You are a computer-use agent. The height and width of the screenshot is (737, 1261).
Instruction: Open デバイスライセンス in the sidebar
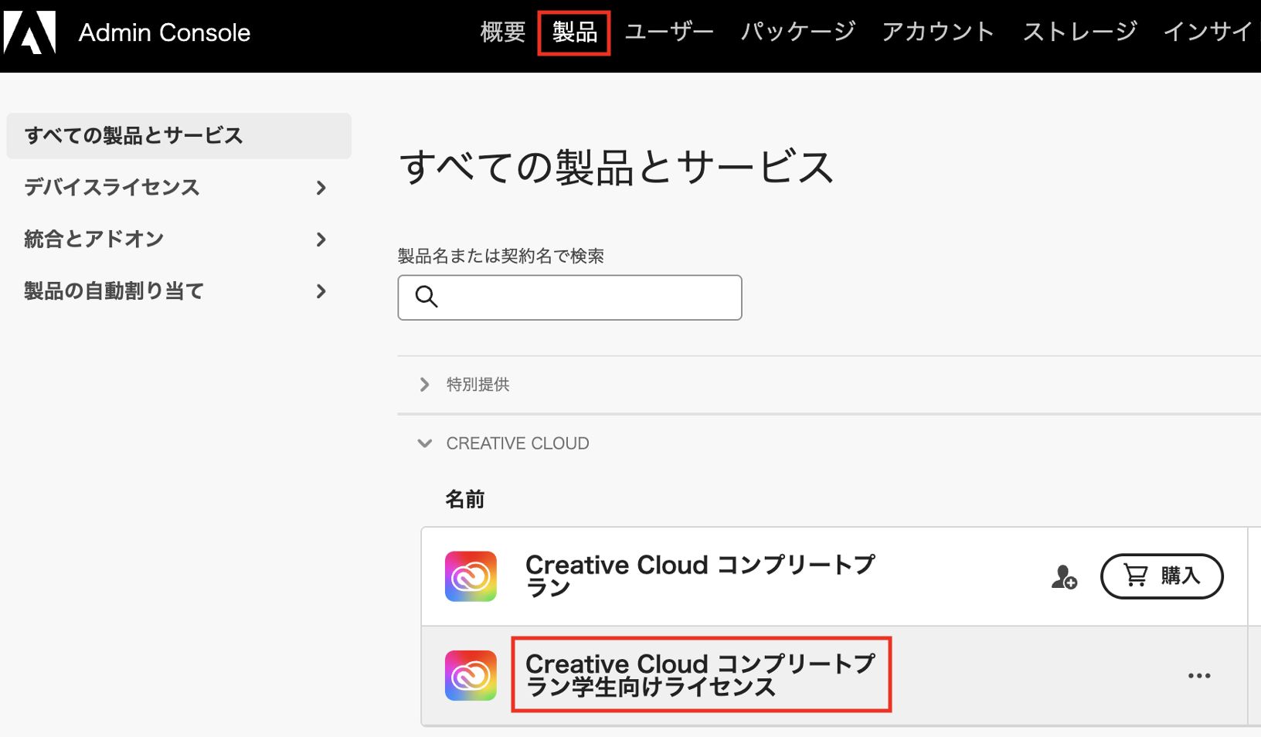pos(112,188)
